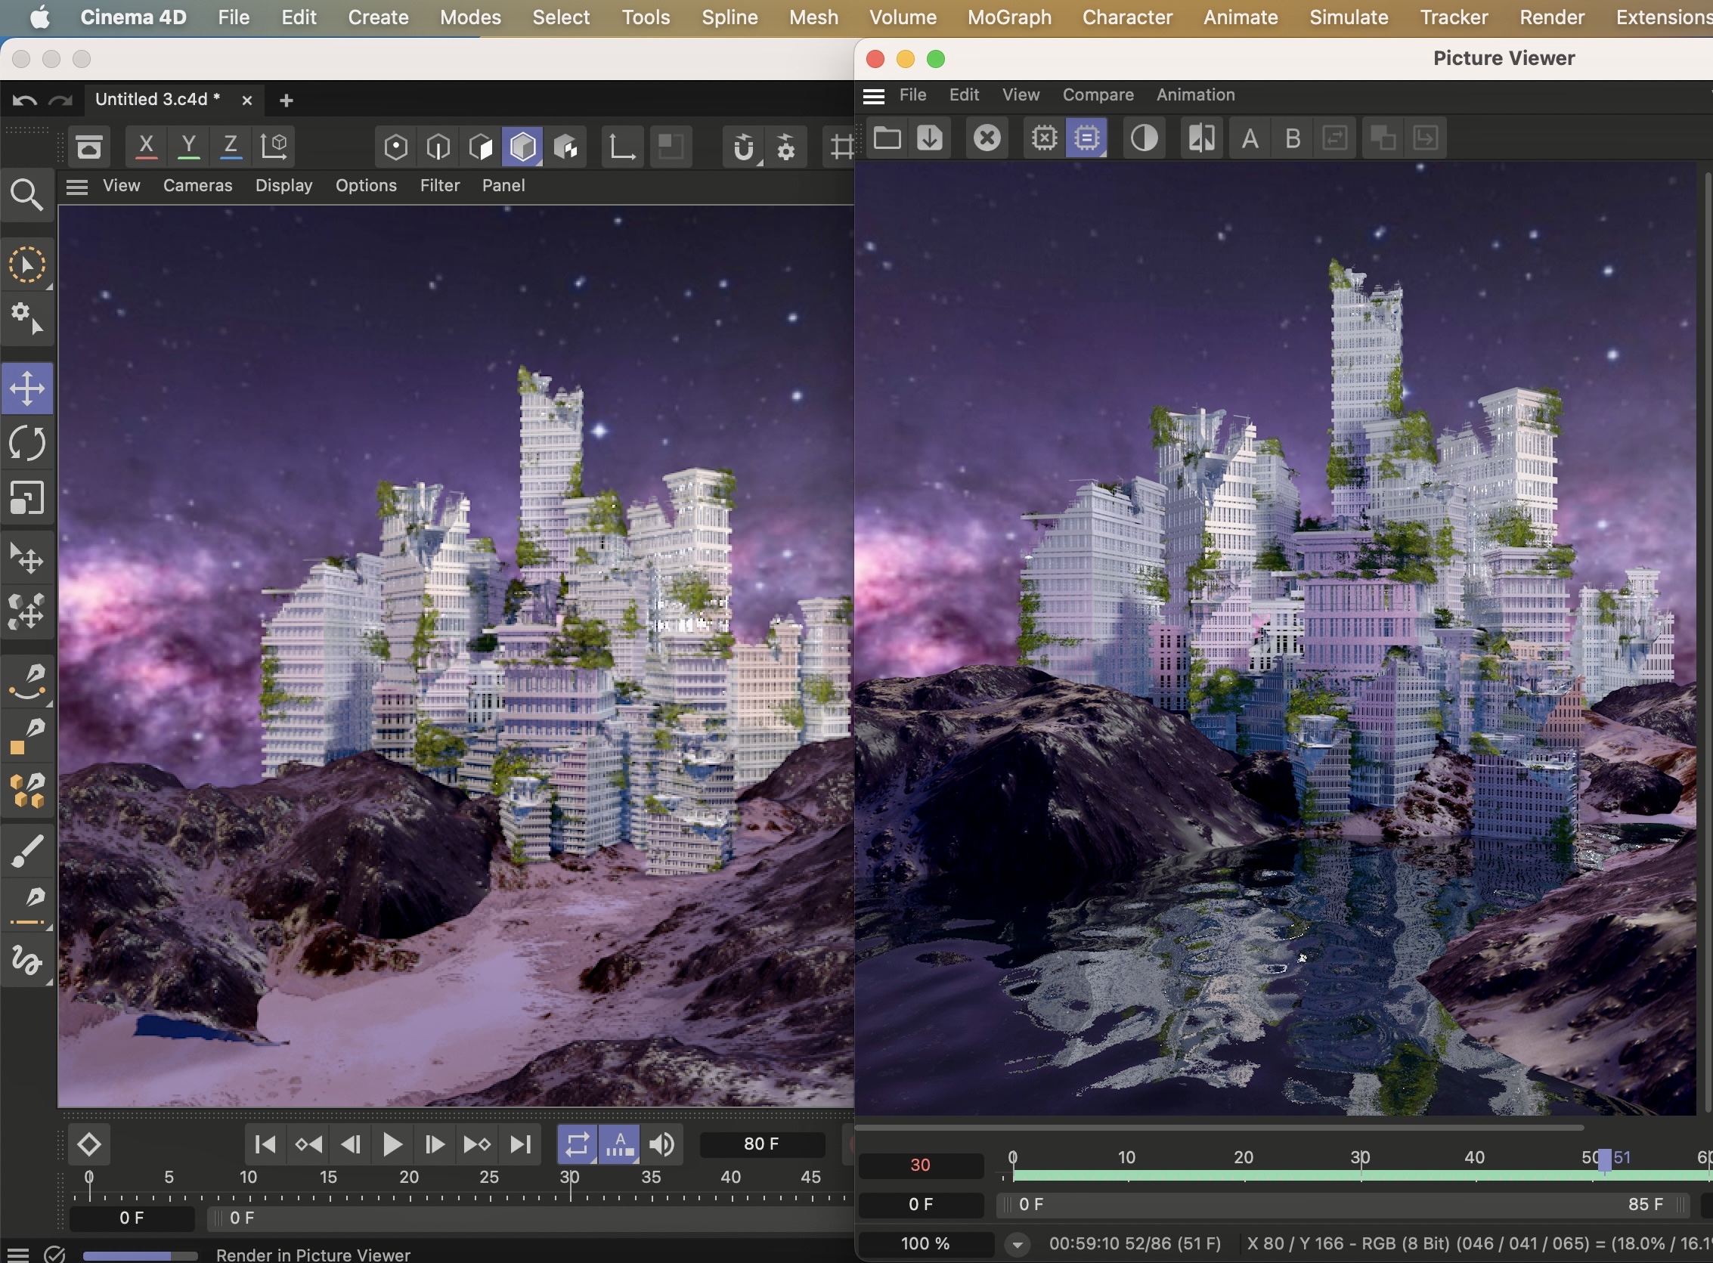Open the viewport hamburger menu beside View
This screenshot has width=1713, height=1263.
coord(76,186)
